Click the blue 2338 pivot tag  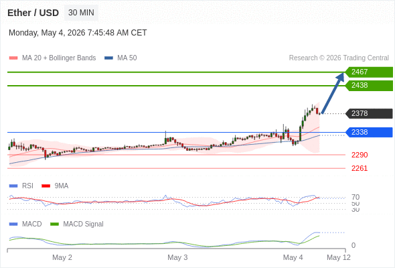[369, 132]
